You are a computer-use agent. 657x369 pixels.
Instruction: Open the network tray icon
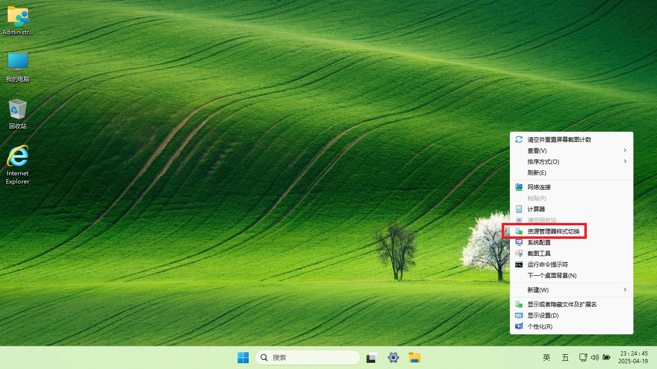583,357
